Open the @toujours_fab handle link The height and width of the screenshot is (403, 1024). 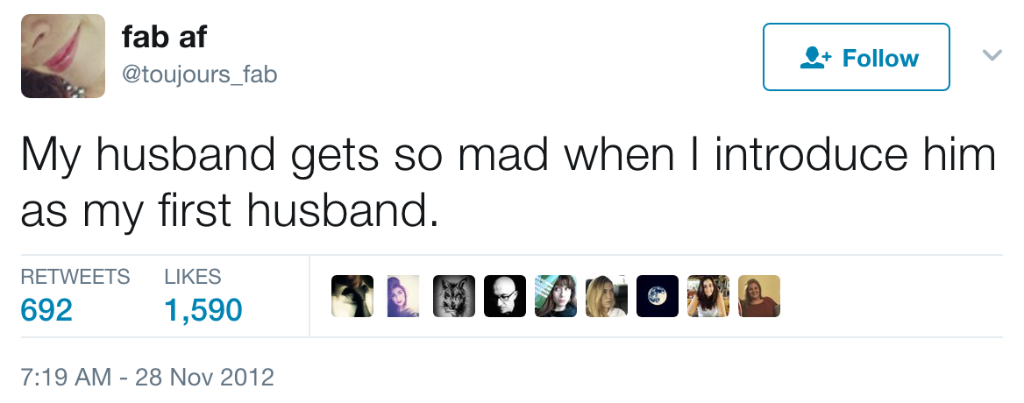(200, 75)
